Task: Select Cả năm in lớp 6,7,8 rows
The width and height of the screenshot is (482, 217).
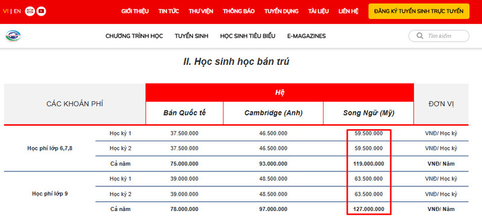Action: coord(120,164)
